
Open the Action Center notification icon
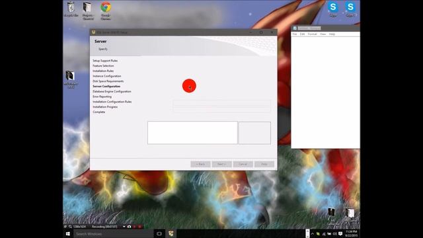pos(340,233)
